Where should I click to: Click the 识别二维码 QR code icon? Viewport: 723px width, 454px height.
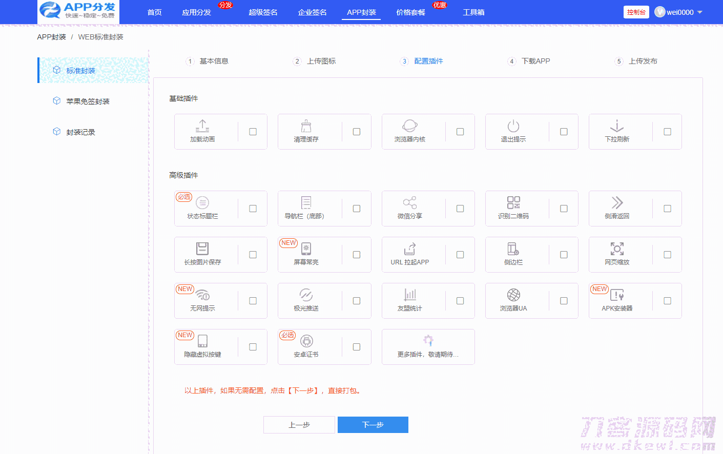coord(513,203)
